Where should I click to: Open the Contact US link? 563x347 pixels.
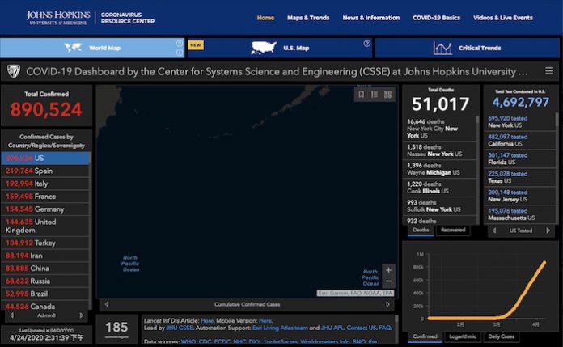point(362,328)
